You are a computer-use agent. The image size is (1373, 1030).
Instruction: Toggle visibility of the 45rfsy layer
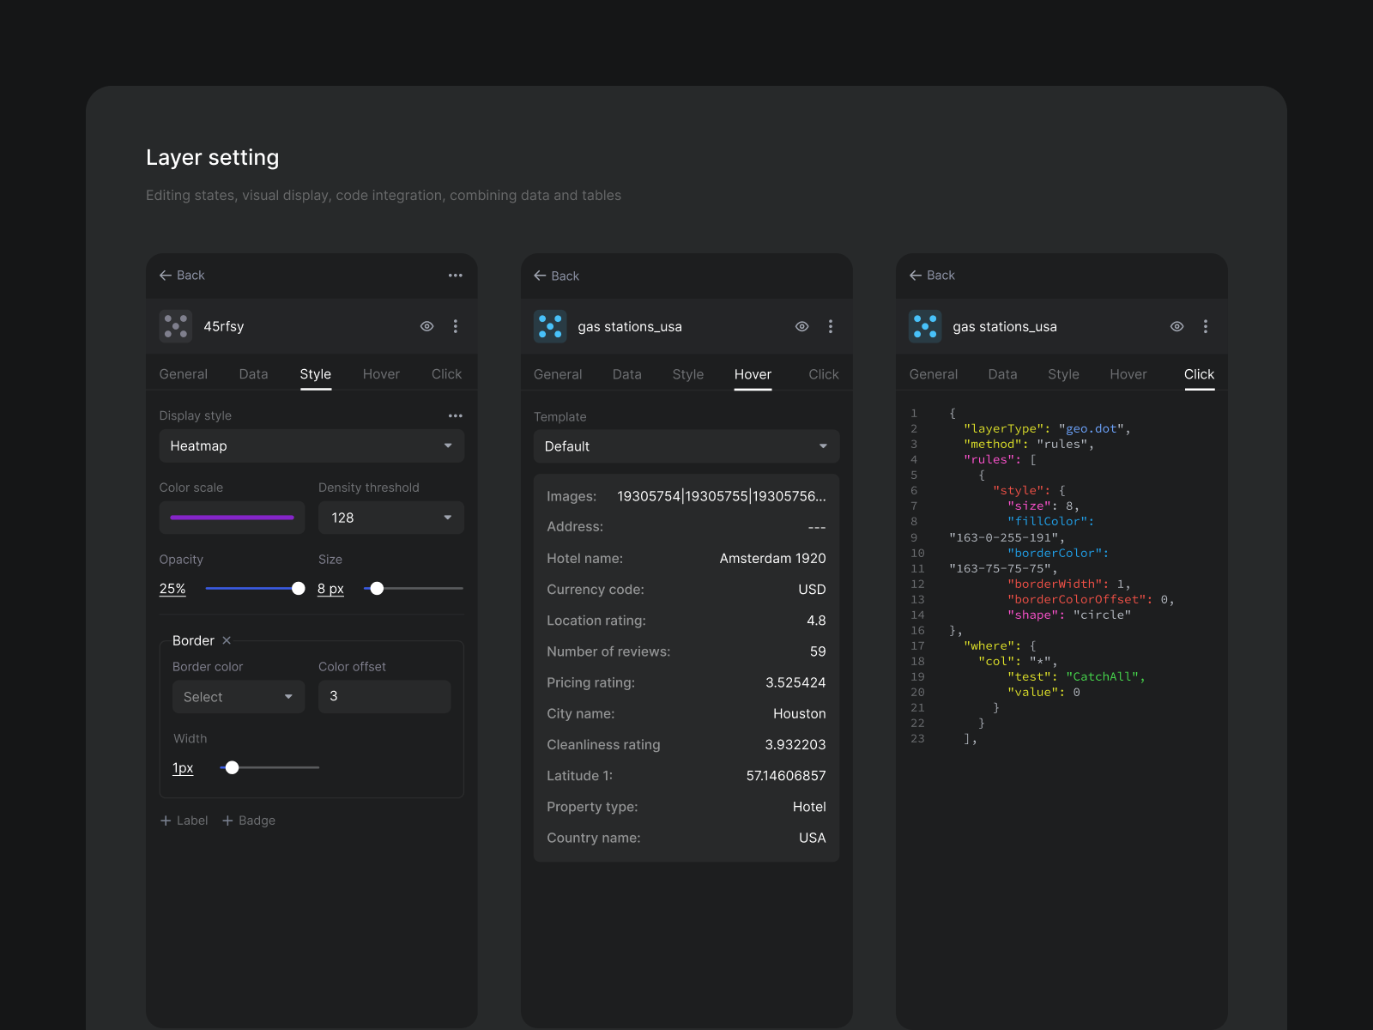point(426,326)
